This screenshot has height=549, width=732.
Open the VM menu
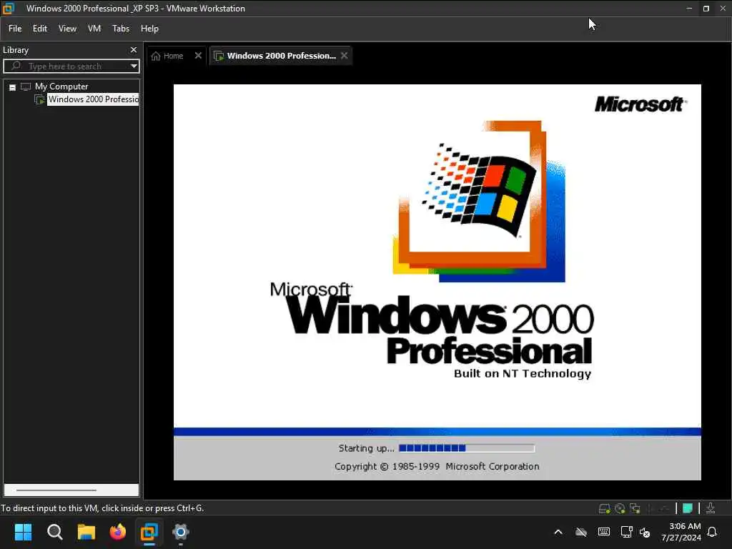coord(94,29)
